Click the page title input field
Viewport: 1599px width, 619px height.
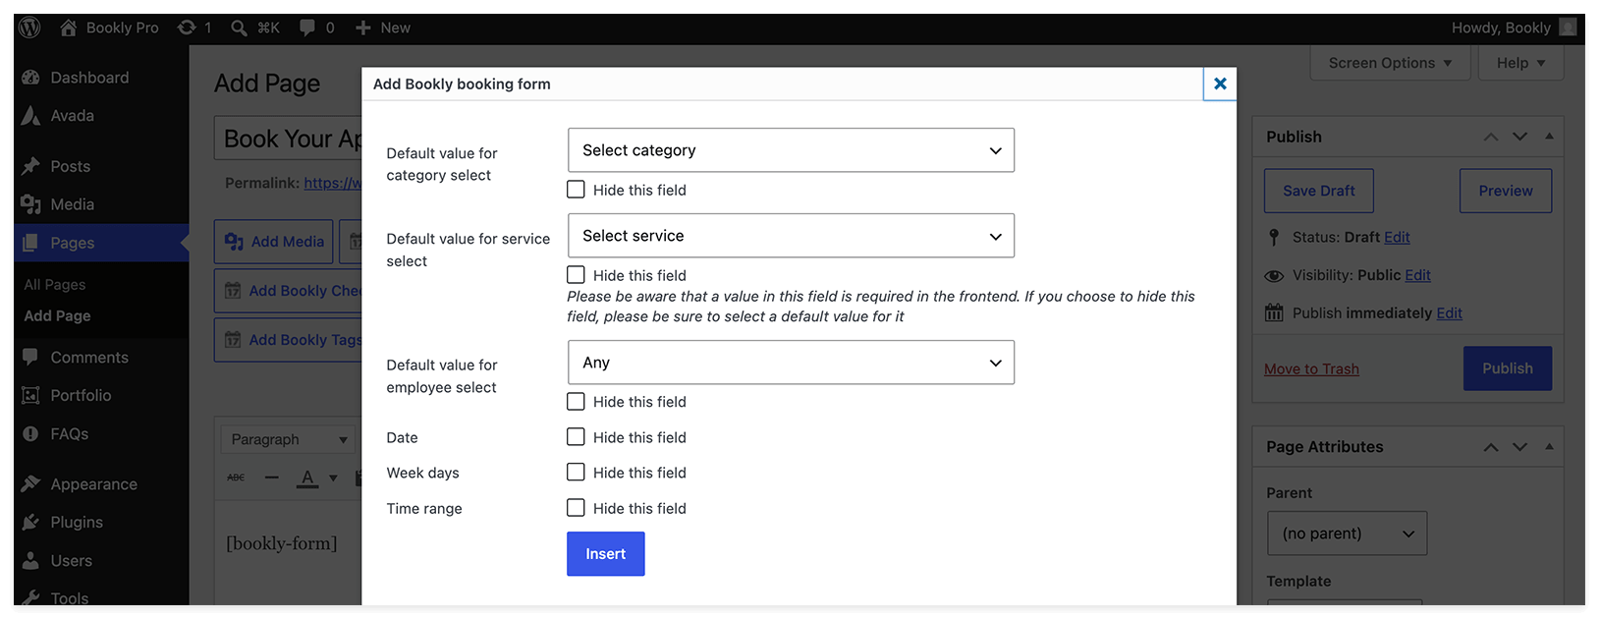pos(288,139)
